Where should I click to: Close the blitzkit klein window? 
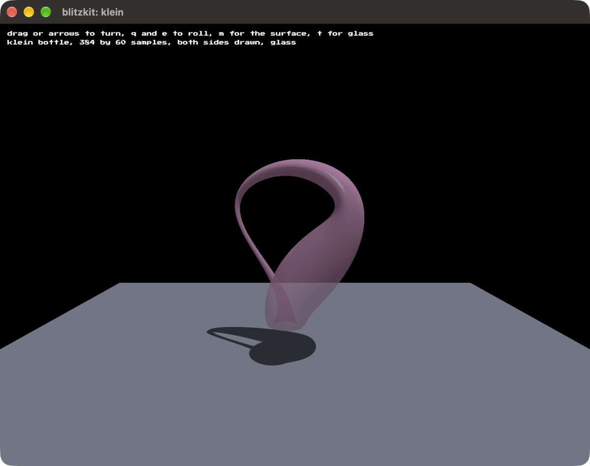pos(12,12)
